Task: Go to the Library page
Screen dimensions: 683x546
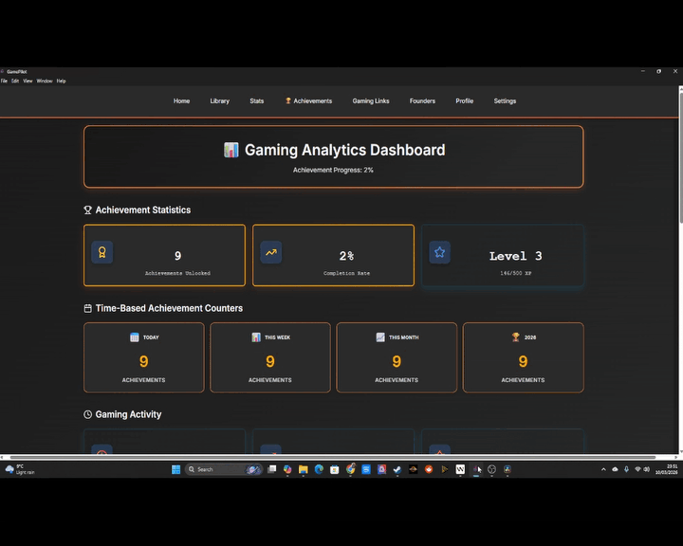Action: click(219, 101)
